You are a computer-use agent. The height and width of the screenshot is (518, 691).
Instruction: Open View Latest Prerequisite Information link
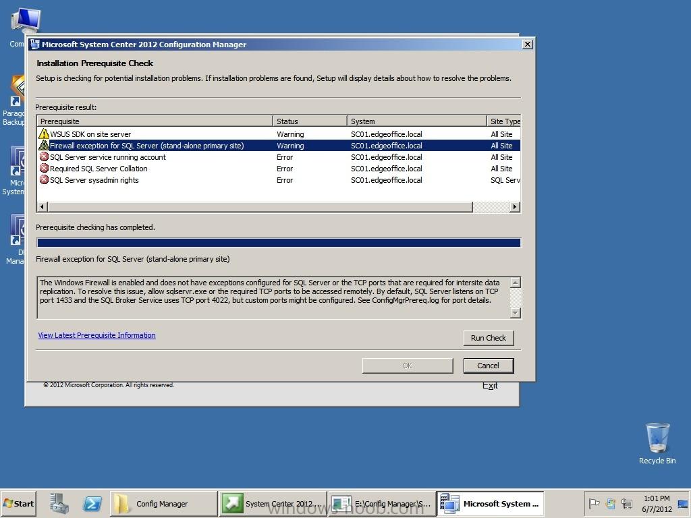click(x=96, y=335)
